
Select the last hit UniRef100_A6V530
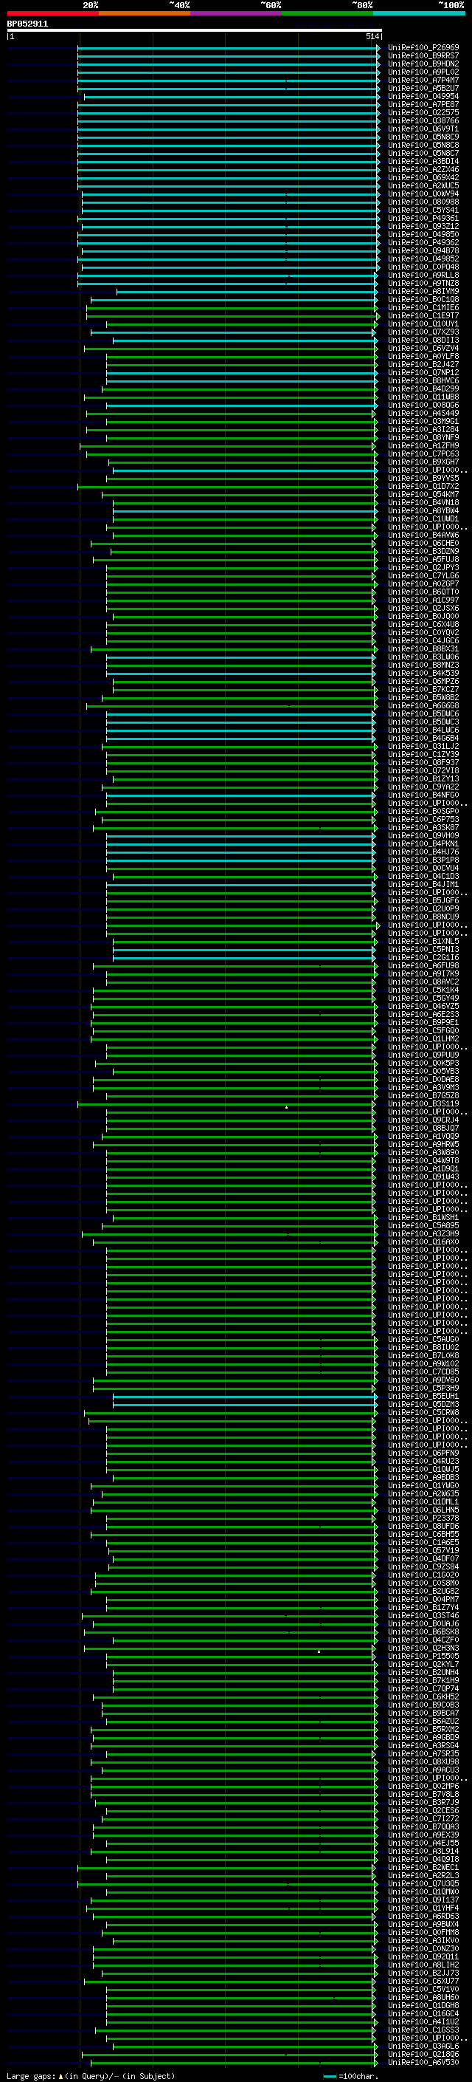tap(423, 2062)
